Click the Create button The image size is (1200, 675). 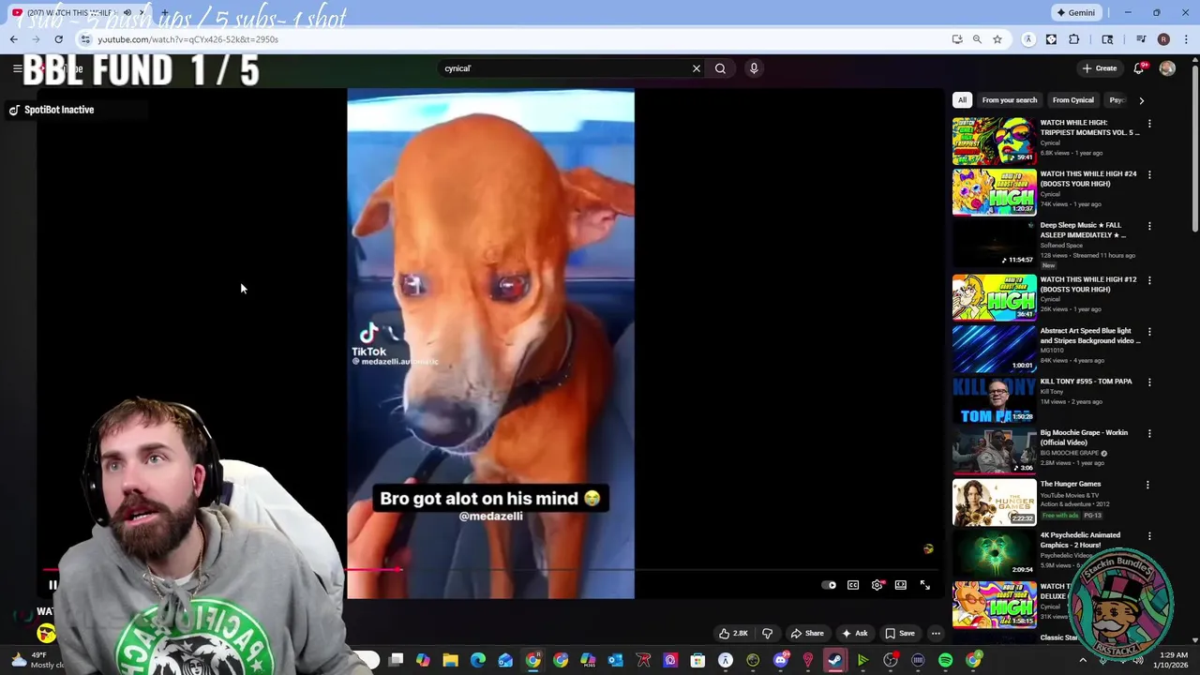point(1100,68)
